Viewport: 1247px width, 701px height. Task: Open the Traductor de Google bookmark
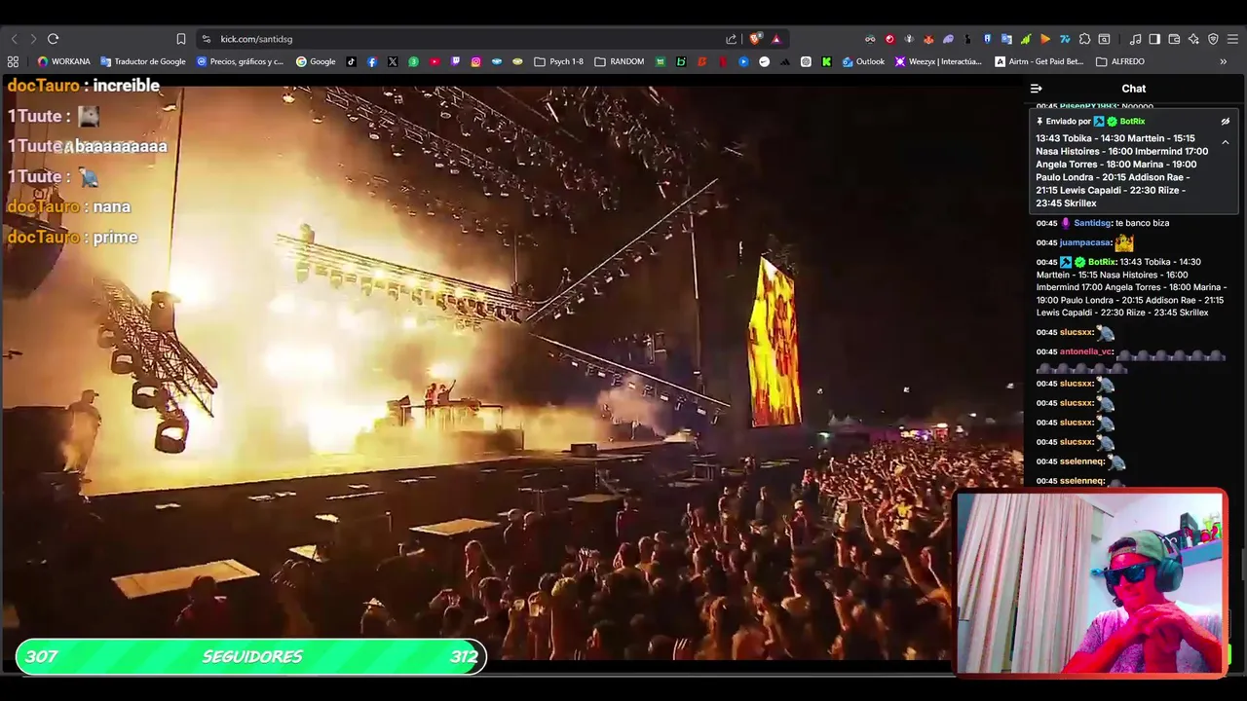pos(143,61)
